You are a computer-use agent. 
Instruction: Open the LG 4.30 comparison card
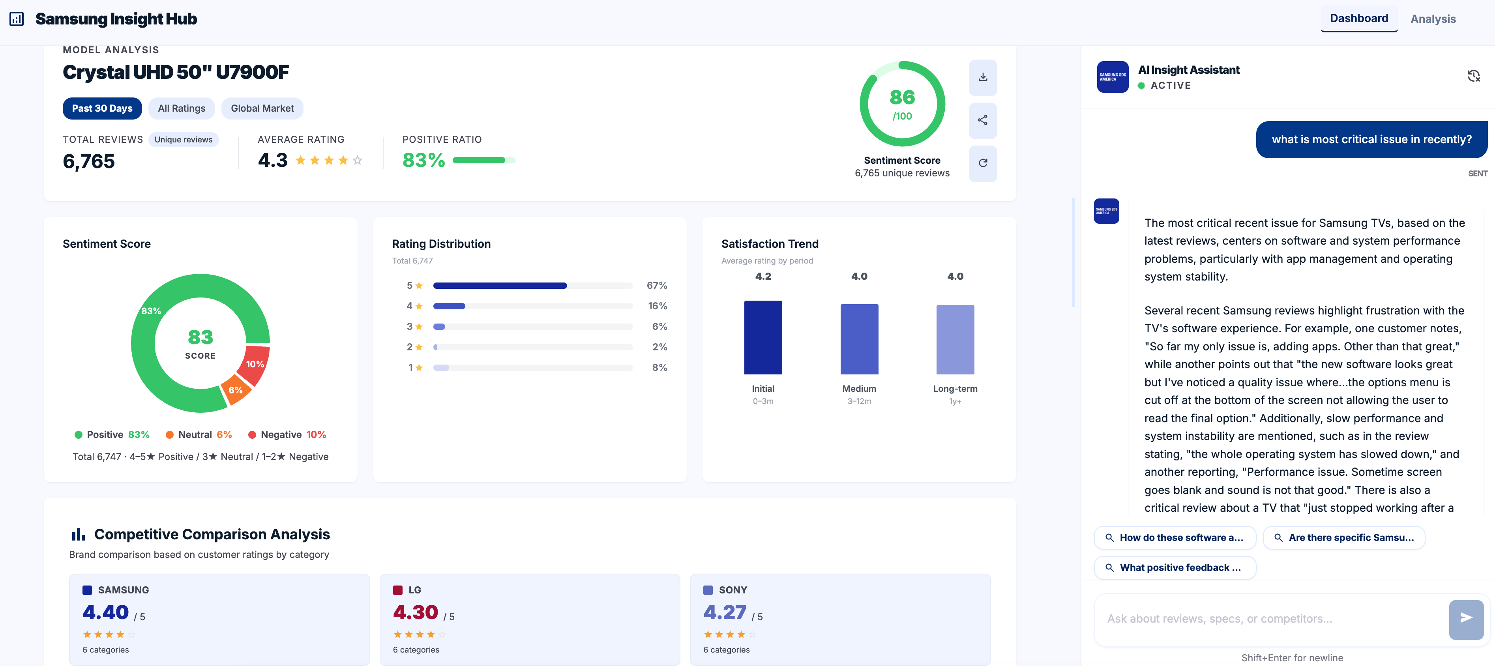tap(530, 619)
